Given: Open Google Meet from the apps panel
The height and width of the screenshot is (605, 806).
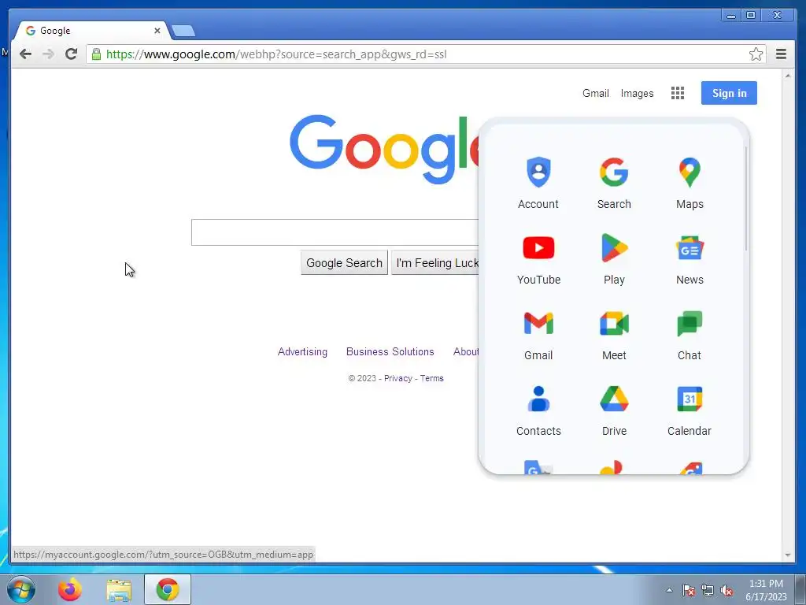Looking at the screenshot, I should click(x=614, y=334).
